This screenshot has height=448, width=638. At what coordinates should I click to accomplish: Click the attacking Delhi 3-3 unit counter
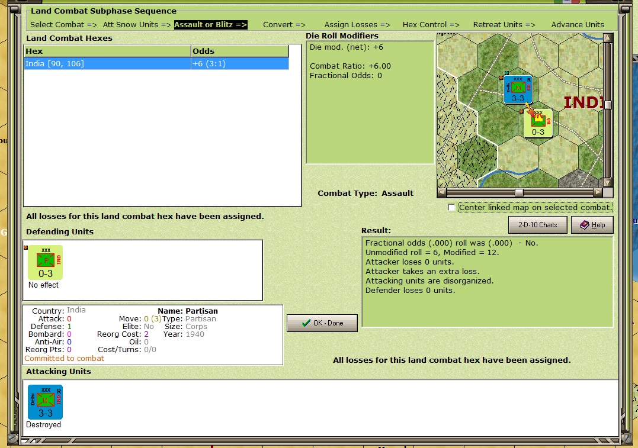tap(45, 402)
